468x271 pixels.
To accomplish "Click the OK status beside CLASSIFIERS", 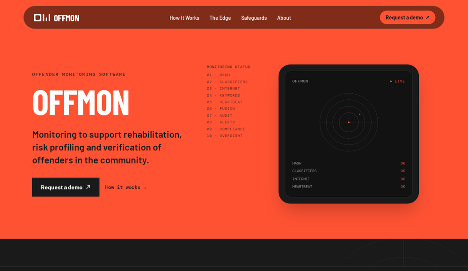I will tap(402, 171).
